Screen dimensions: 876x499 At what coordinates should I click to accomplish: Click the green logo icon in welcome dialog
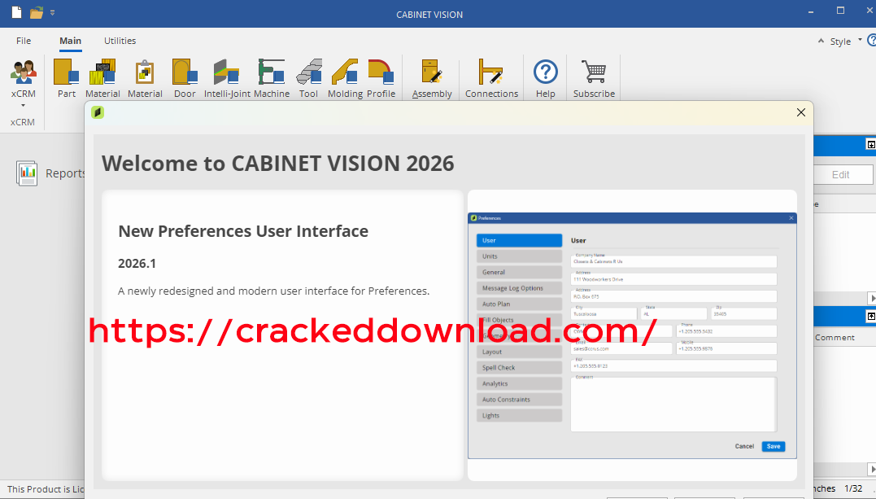(x=98, y=112)
